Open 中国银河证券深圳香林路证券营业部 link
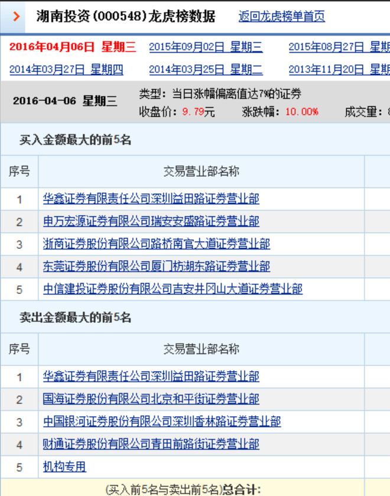Viewport: 390px width, 496px height. [162, 422]
